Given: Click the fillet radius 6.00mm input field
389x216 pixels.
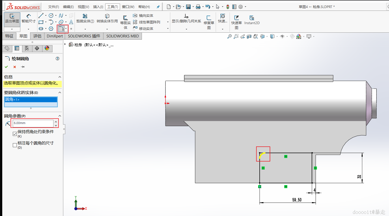Looking at the screenshot, I should click(33, 123).
